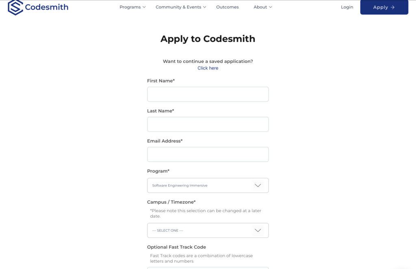The height and width of the screenshot is (269, 416).
Task: Focus the First Name input field
Action: [208, 94]
